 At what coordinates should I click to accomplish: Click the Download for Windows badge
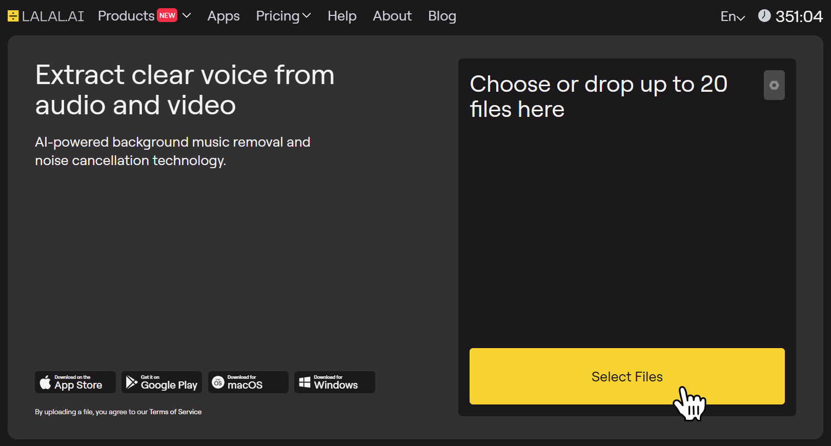coord(335,382)
